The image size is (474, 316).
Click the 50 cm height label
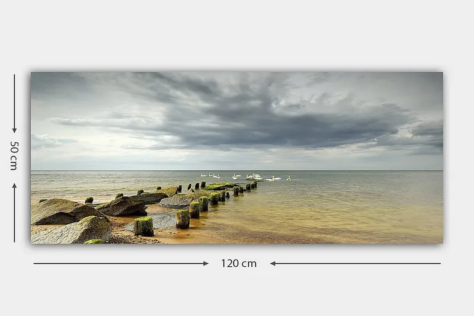point(14,156)
